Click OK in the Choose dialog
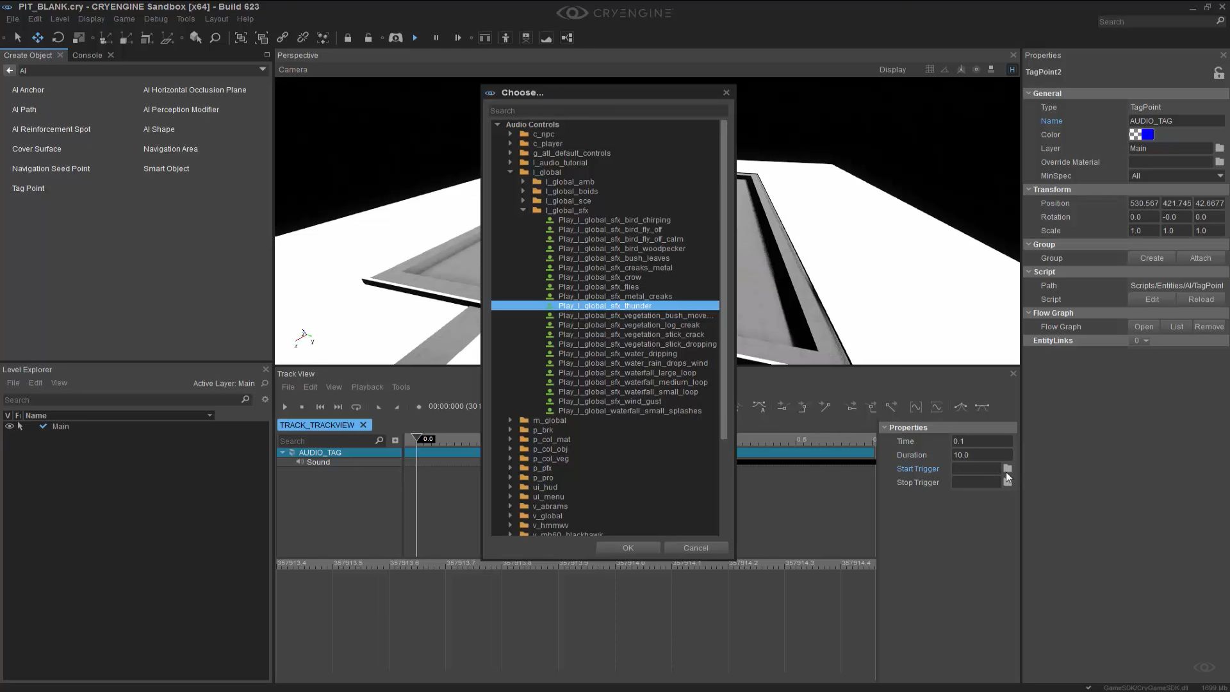 (628, 548)
